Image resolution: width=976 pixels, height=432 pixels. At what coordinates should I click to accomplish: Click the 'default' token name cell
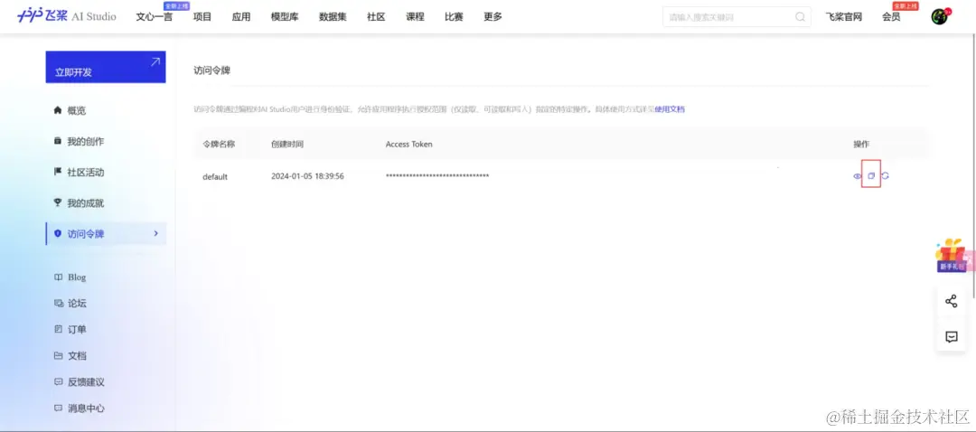click(x=215, y=176)
